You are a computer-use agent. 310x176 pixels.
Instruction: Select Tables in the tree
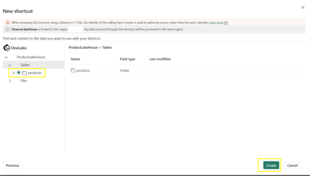[25, 65]
